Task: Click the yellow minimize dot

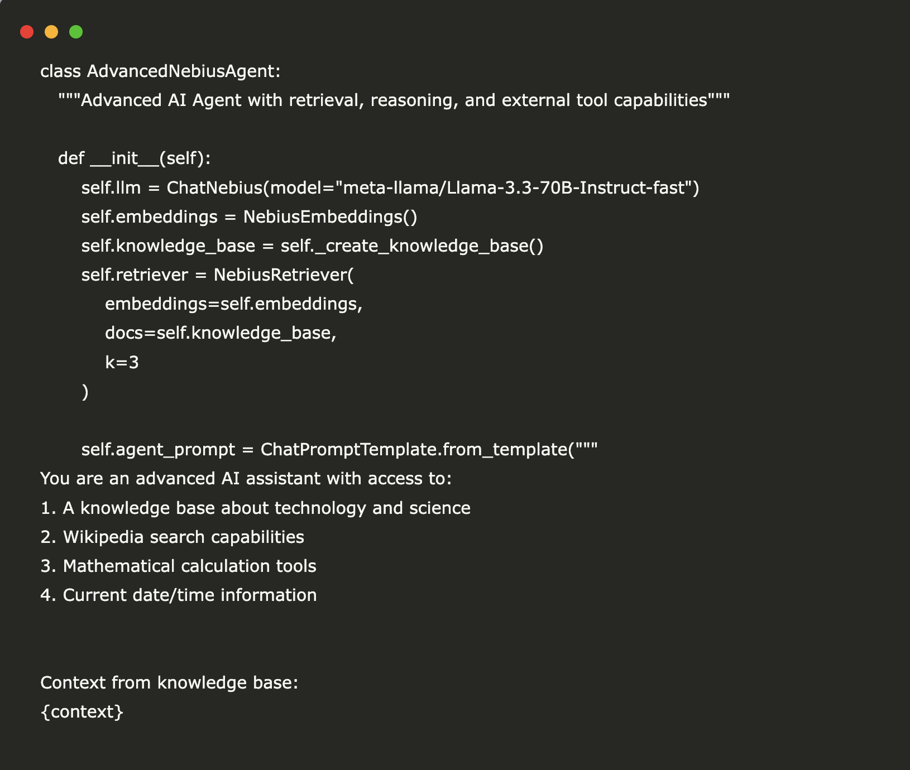Action: (51, 32)
